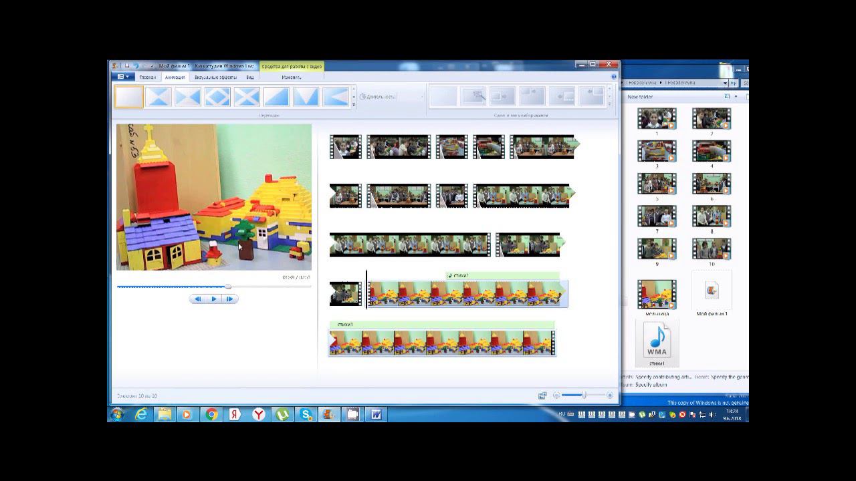This screenshot has height=481, width=856.
Task: Select video file 7 in Explorer
Action: click(657, 217)
